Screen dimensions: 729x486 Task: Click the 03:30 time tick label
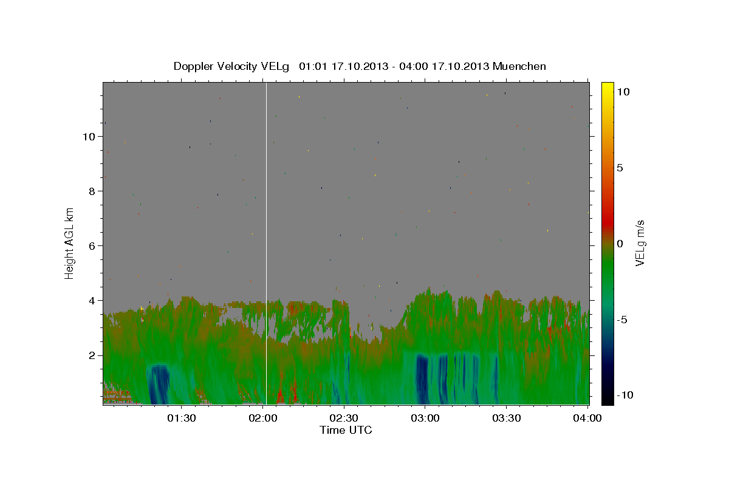[x=506, y=418]
